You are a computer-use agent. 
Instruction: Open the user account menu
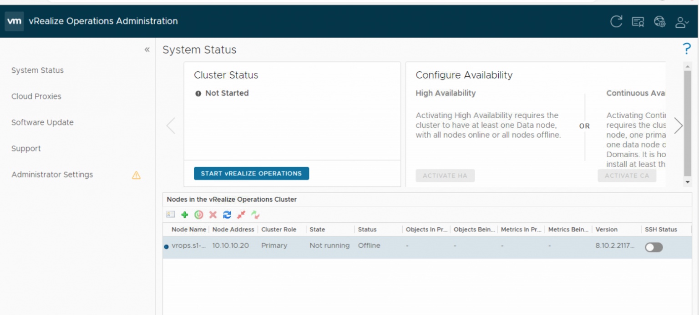680,21
